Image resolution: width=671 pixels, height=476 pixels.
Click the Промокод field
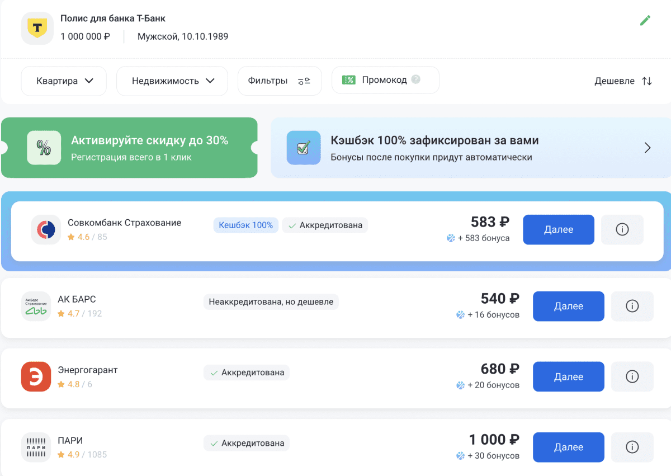click(x=384, y=80)
